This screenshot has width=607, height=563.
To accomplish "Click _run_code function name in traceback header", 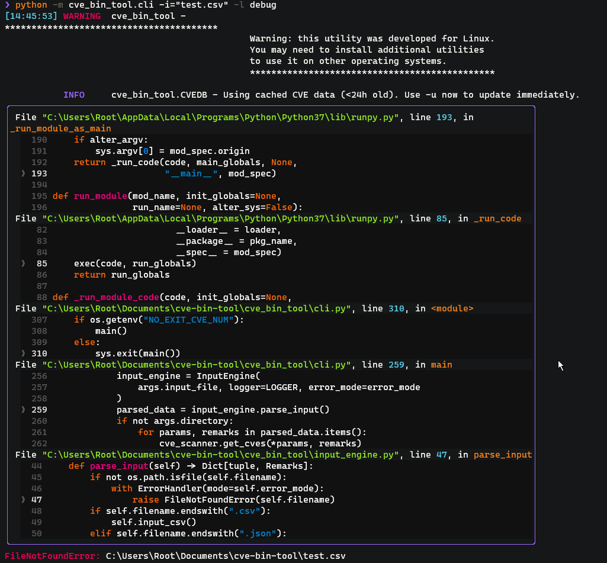I will pyautogui.click(x=497, y=218).
